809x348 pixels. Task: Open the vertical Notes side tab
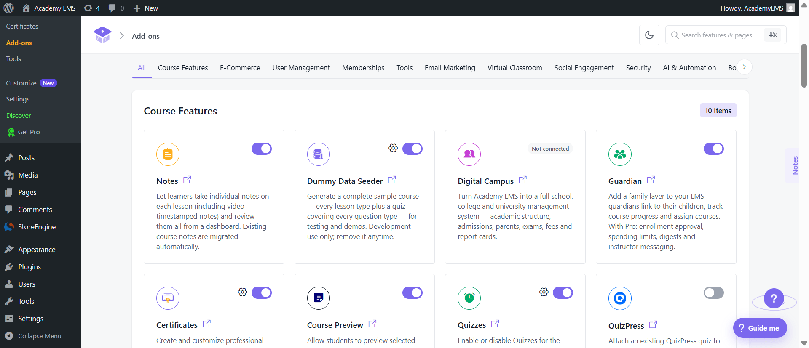(793, 165)
